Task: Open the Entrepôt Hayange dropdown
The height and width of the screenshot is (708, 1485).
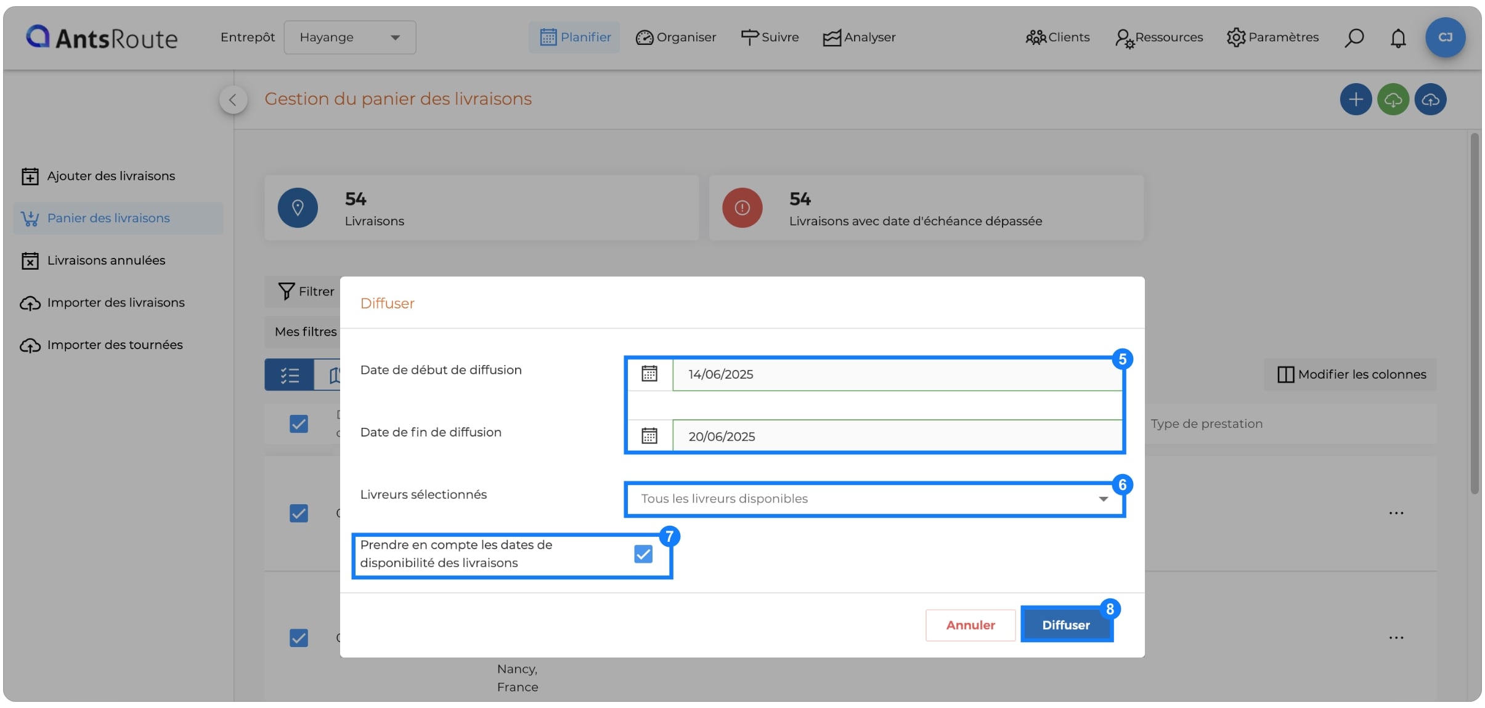Action: click(350, 38)
